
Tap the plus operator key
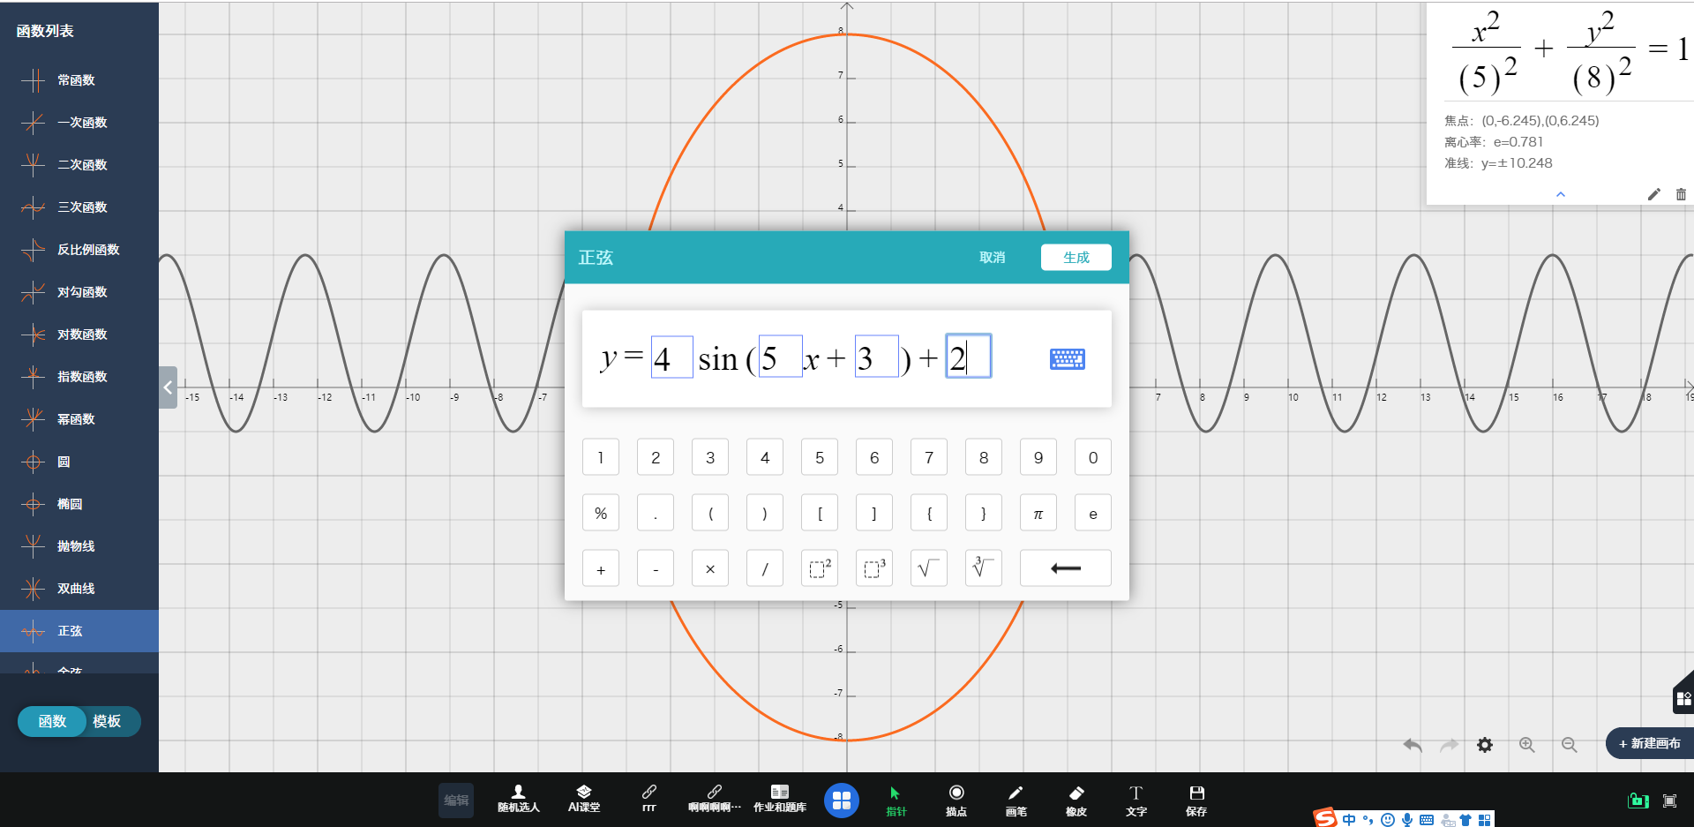pyautogui.click(x=601, y=568)
